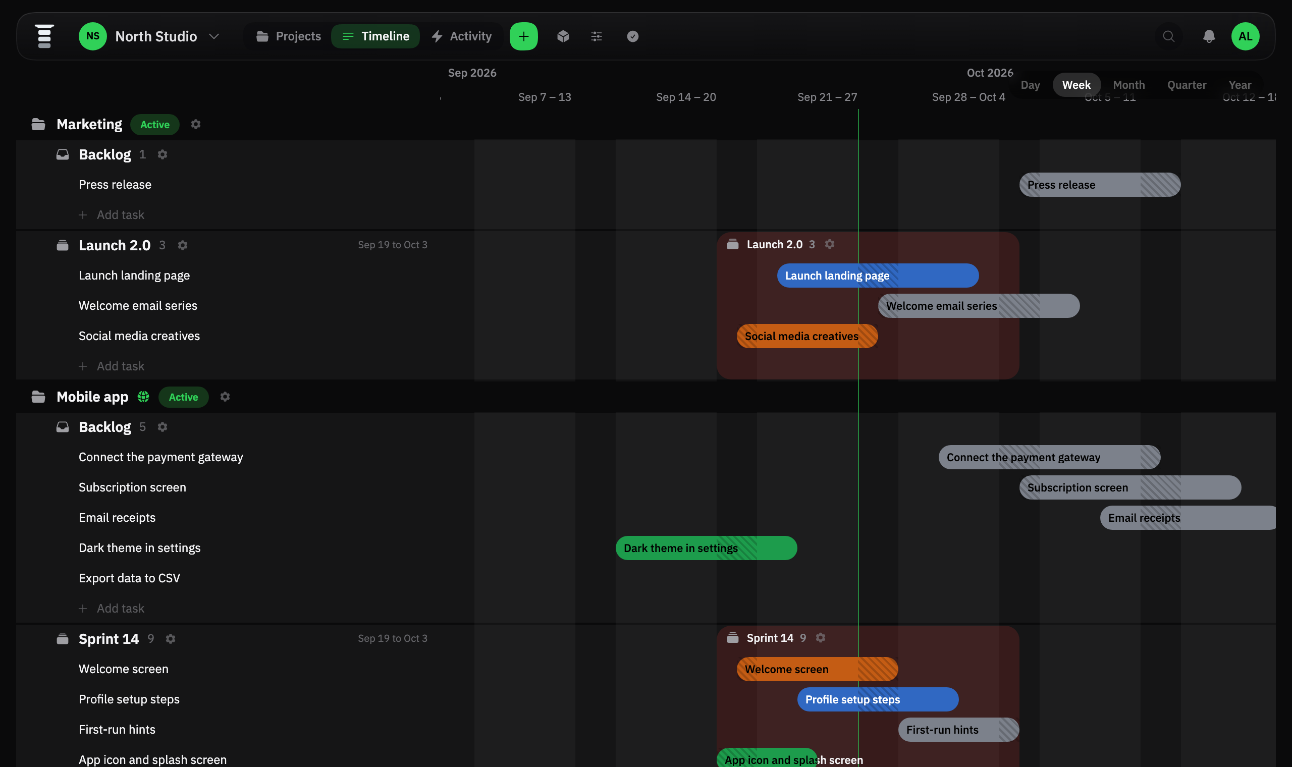Open the Export data to CSV task
This screenshot has height=767, width=1292.
tap(129, 578)
